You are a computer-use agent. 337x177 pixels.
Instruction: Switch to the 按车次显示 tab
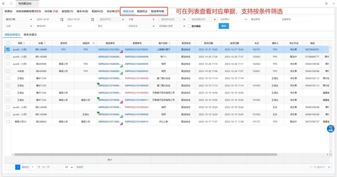[x=30, y=35]
